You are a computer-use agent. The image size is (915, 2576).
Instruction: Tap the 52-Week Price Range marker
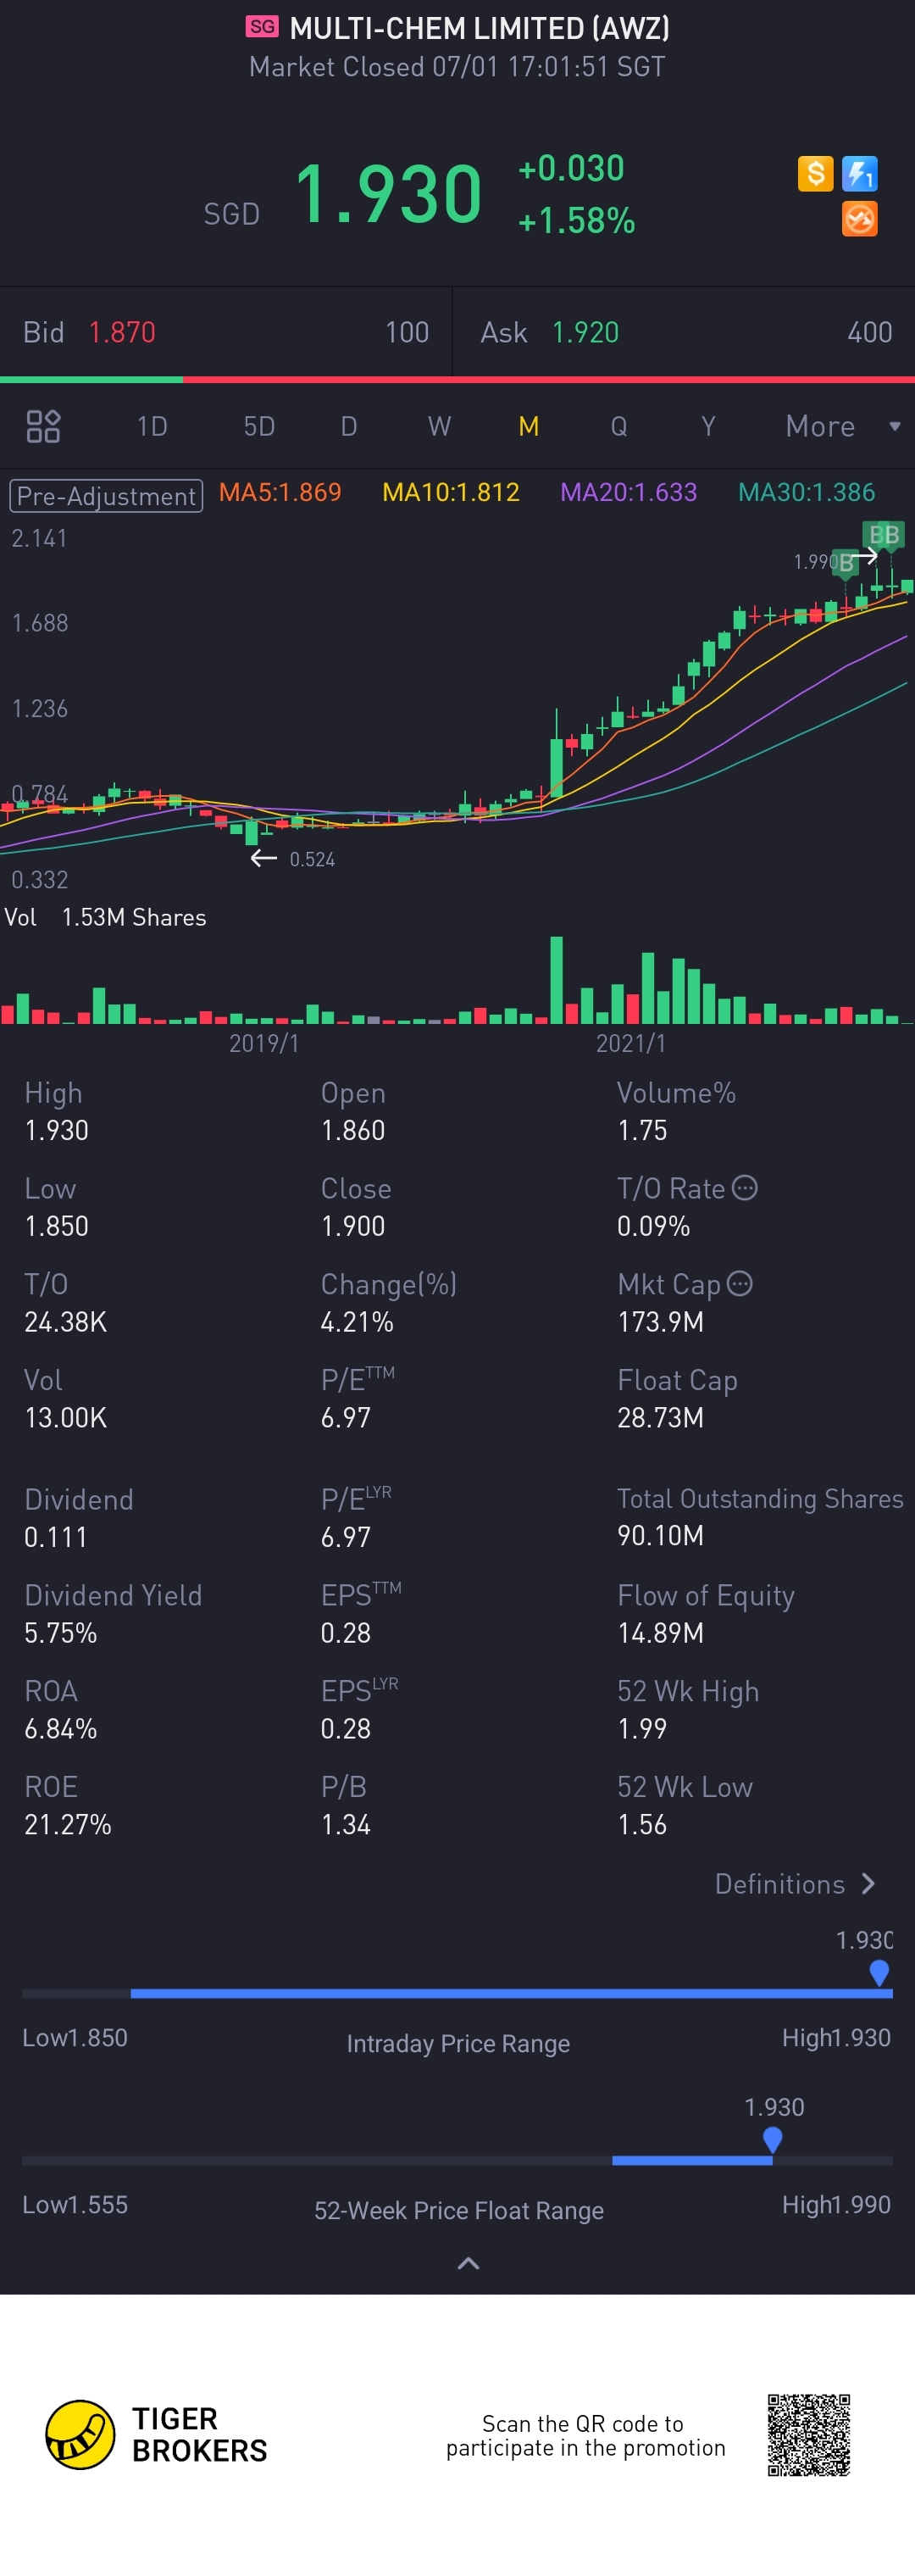772,2139
